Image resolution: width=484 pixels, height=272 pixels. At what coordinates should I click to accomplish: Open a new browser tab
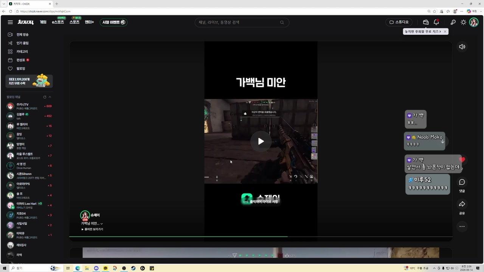click(x=57, y=4)
